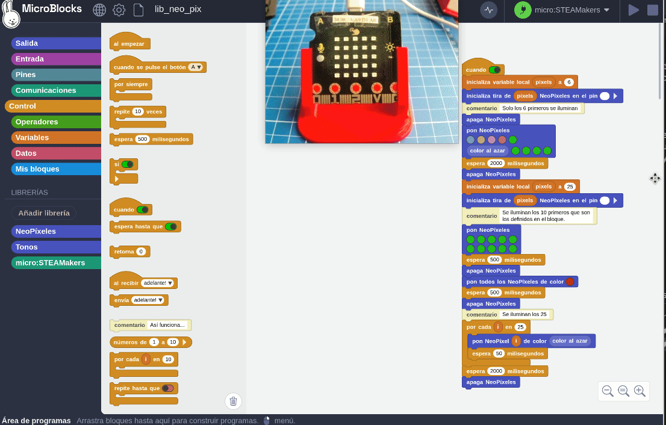Edit the 'Así funciona...' comment text
Image resolution: width=666 pixels, height=425 pixels.
167,325
